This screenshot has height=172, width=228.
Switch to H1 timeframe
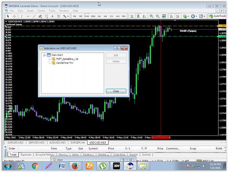(x=99, y=16)
